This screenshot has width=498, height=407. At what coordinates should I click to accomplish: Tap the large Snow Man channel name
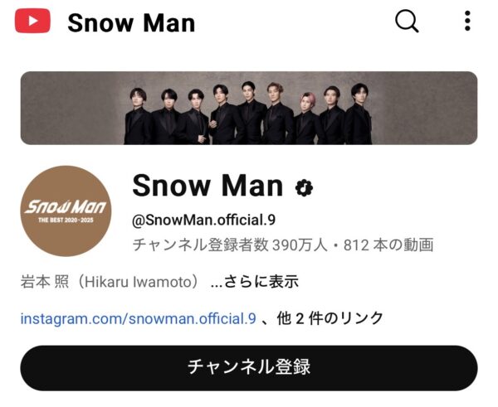click(x=207, y=185)
